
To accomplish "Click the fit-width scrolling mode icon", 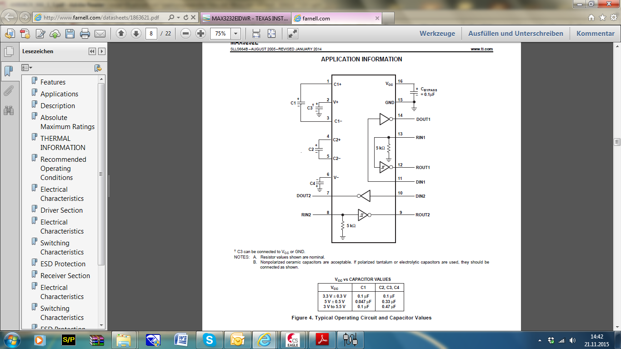I will pyautogui.click(x=256, y=34).
